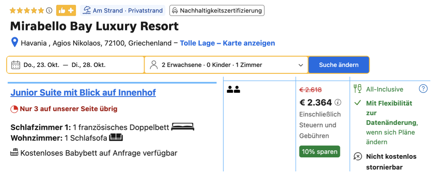Open Junior Suite mit Blick auf Innenhof link

[x=83, y=93]
